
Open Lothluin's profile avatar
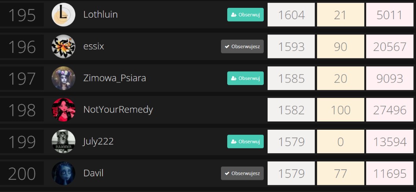pos(63,15)
